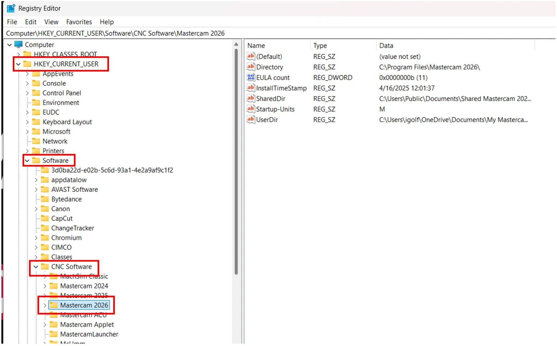Click the Directory data C:\Program Files\Mastercam 2026\
Image resolution: width=557 pixels, height=346 pixels.
coord(429,67)
